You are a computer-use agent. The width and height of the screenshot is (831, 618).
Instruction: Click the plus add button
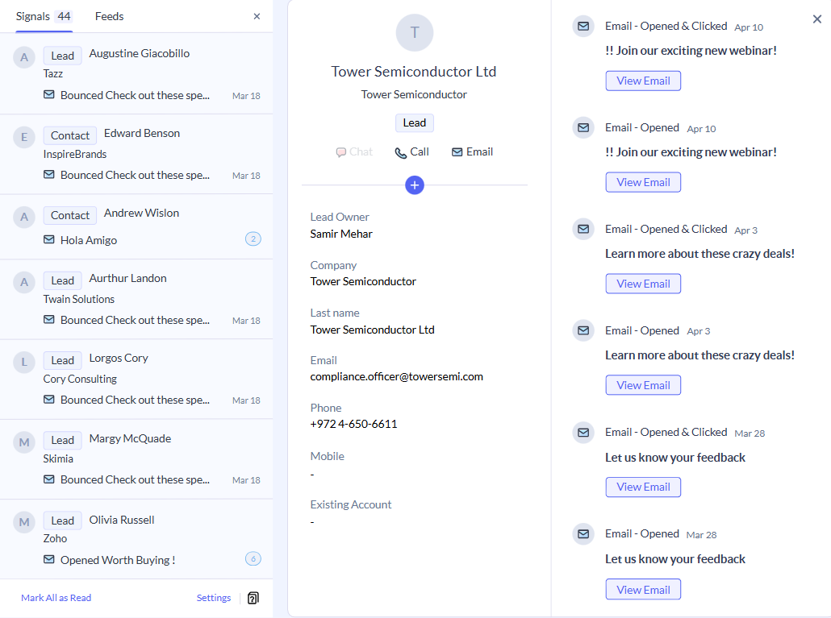[415, 185]
